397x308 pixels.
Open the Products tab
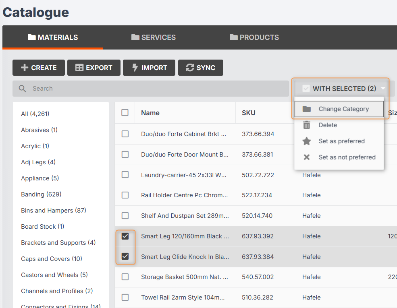pyautogui.click(x=254, y=37)
